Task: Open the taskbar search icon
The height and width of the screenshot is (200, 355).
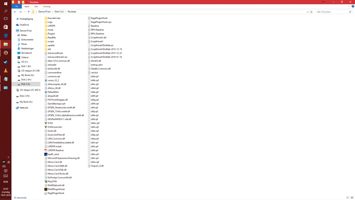Action: [x=6, y=11]
